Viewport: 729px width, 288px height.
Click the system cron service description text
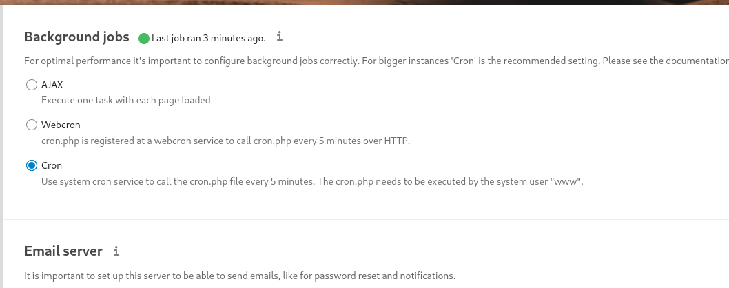[x=312, y=181]
